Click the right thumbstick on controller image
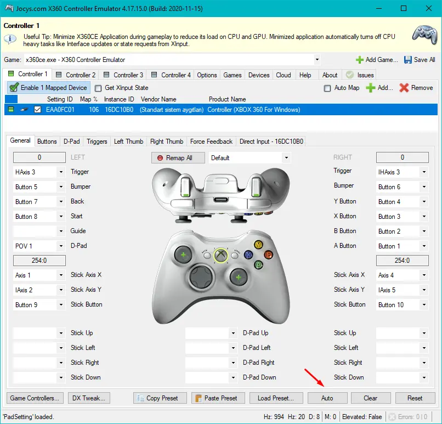The height and width of the screenshot is (424, 442). [x=239, y=278]
